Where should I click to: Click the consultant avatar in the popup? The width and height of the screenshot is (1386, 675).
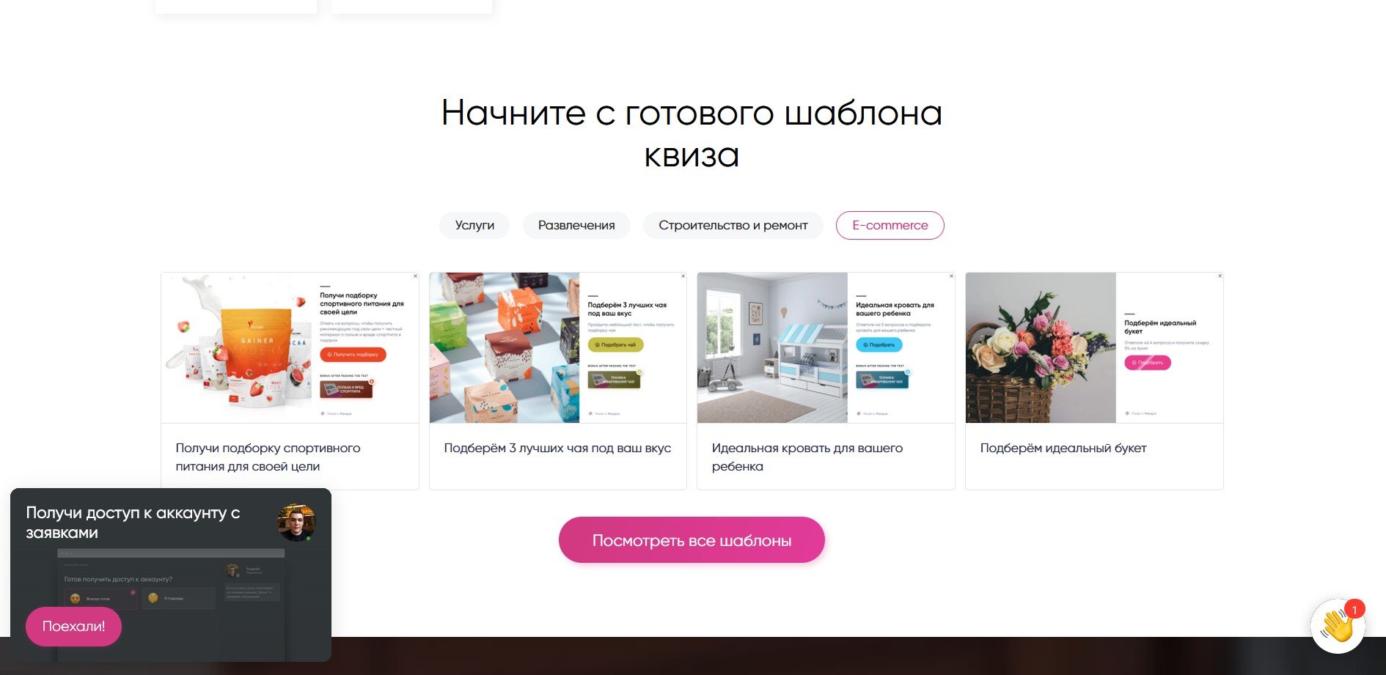pyautogui.click(x=296, y=523)
